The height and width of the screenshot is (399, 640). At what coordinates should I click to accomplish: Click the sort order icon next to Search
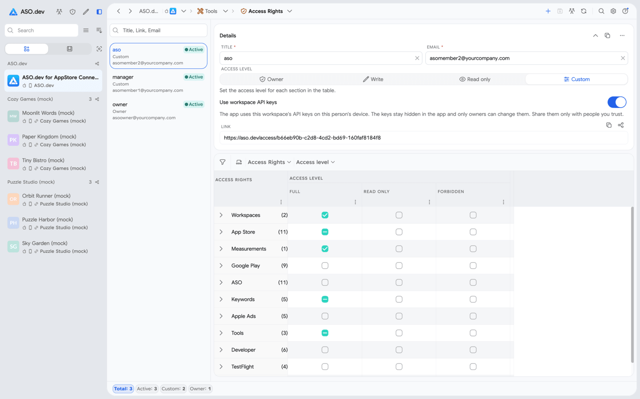[99, 30]
